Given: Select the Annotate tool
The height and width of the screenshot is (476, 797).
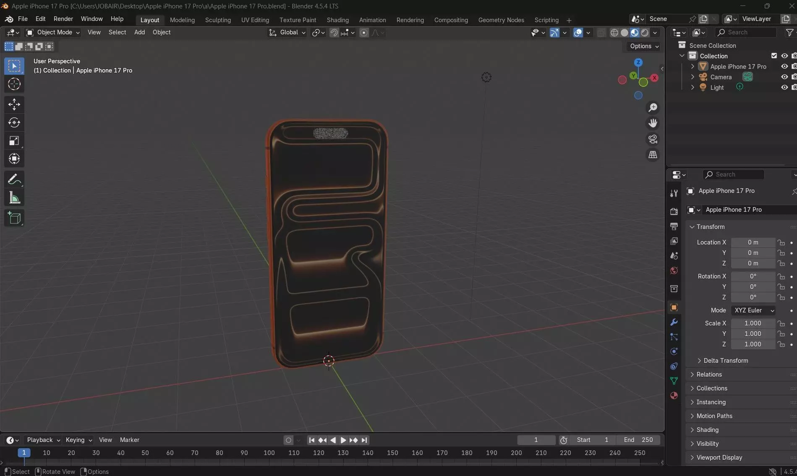Looking at the screenshot, I should [14, 179].
